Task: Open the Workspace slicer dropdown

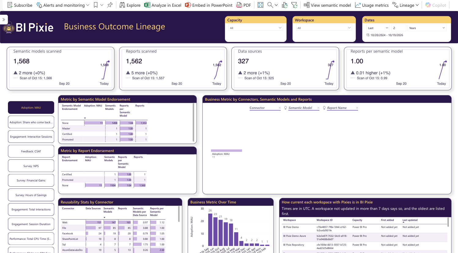Action: [324, 28]
